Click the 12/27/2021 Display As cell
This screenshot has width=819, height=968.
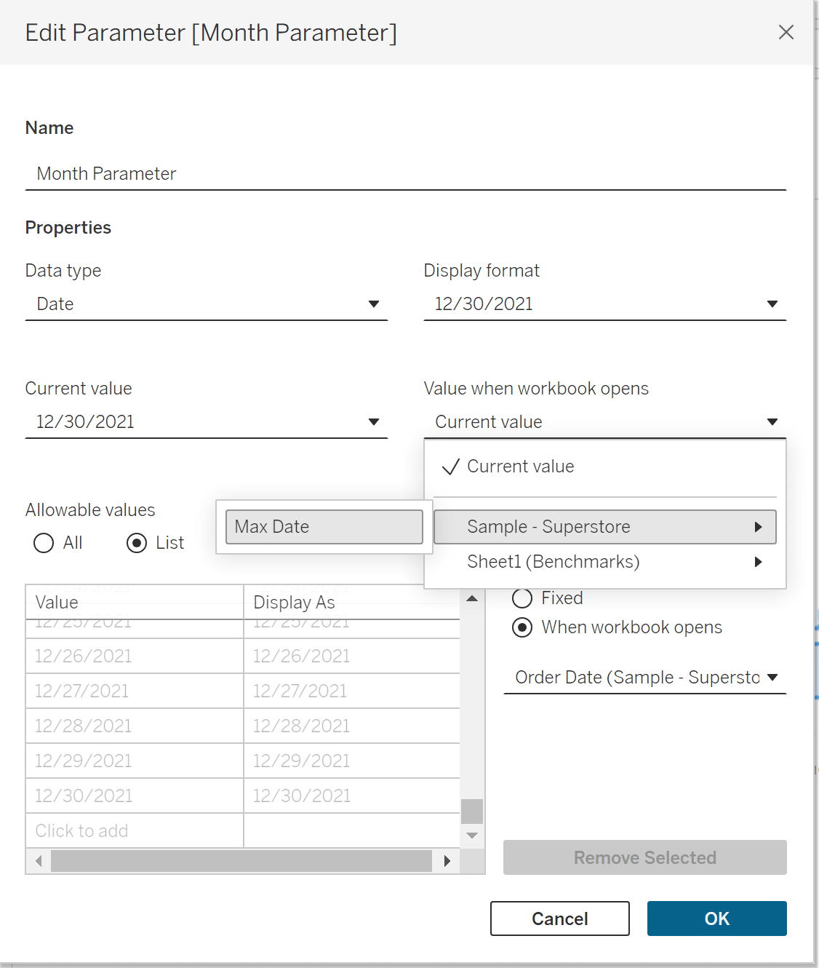tap(352, 691)
